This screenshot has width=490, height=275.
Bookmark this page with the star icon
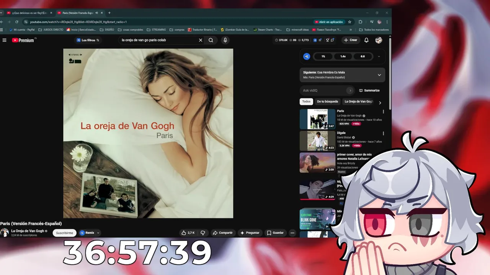(x=350, y=22)
